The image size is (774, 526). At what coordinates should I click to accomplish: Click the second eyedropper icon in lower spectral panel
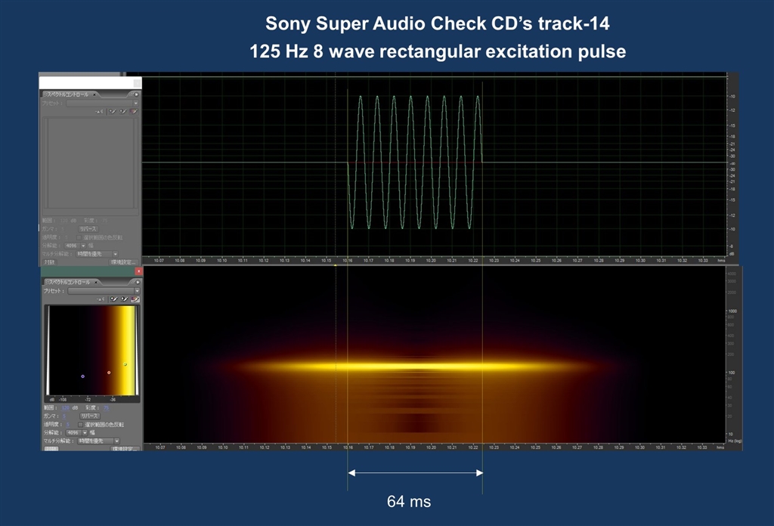point(125,299)
